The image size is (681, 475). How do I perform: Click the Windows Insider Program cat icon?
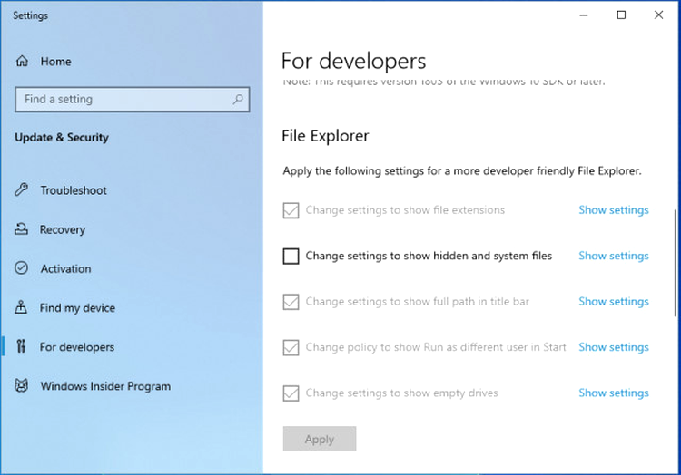[x=21, y=385]
